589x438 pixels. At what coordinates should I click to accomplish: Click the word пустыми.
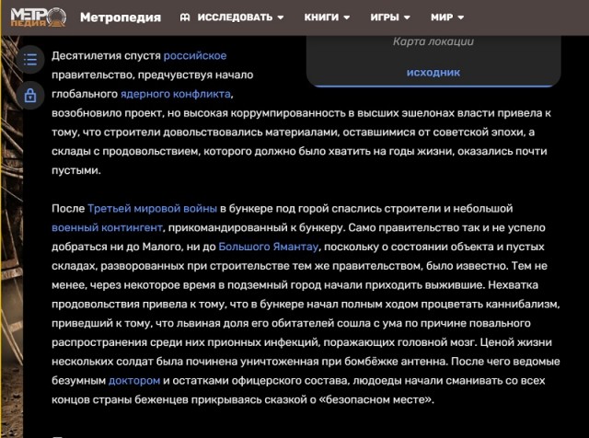(76, 170)
